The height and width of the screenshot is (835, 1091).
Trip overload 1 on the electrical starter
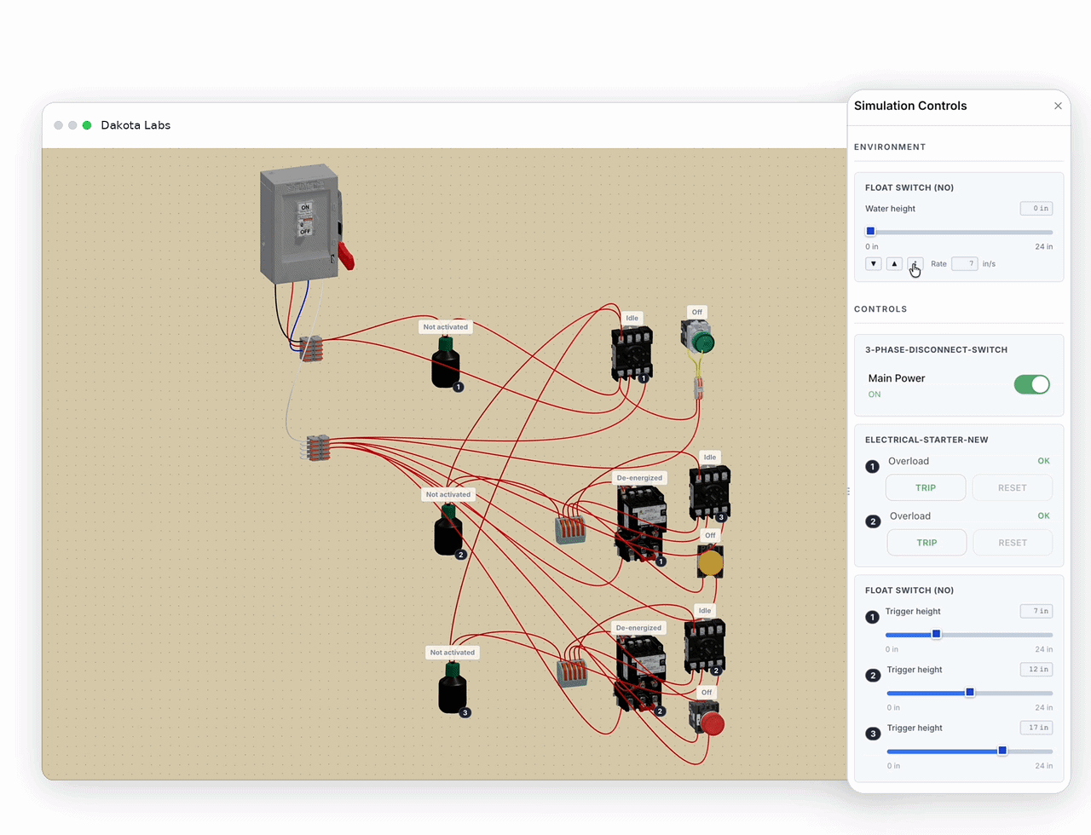click(926, 487)
